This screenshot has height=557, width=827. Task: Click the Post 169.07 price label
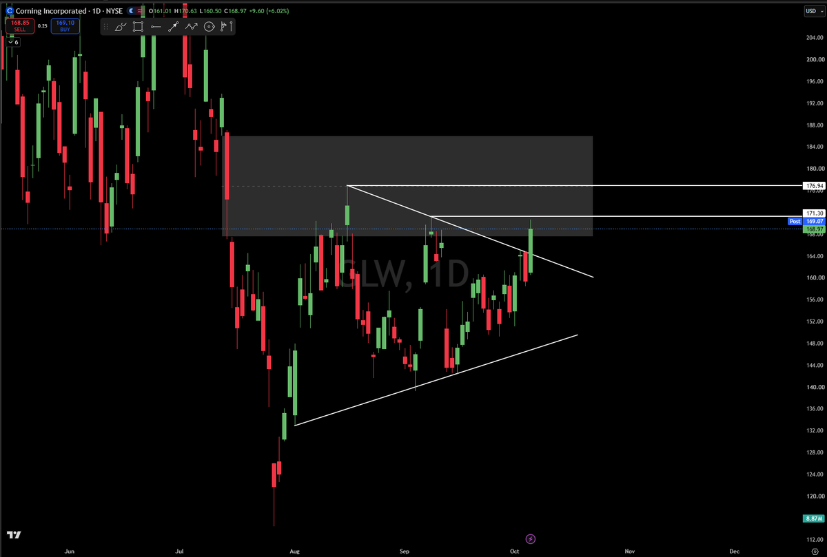[806, 222]
